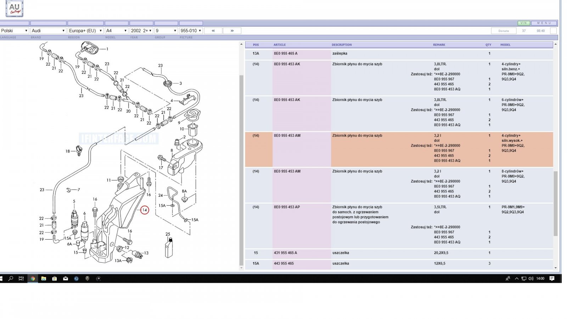Switch to Google Chrome in the taskbar
The height and width of the screenshot is (319, 567).
33,279
